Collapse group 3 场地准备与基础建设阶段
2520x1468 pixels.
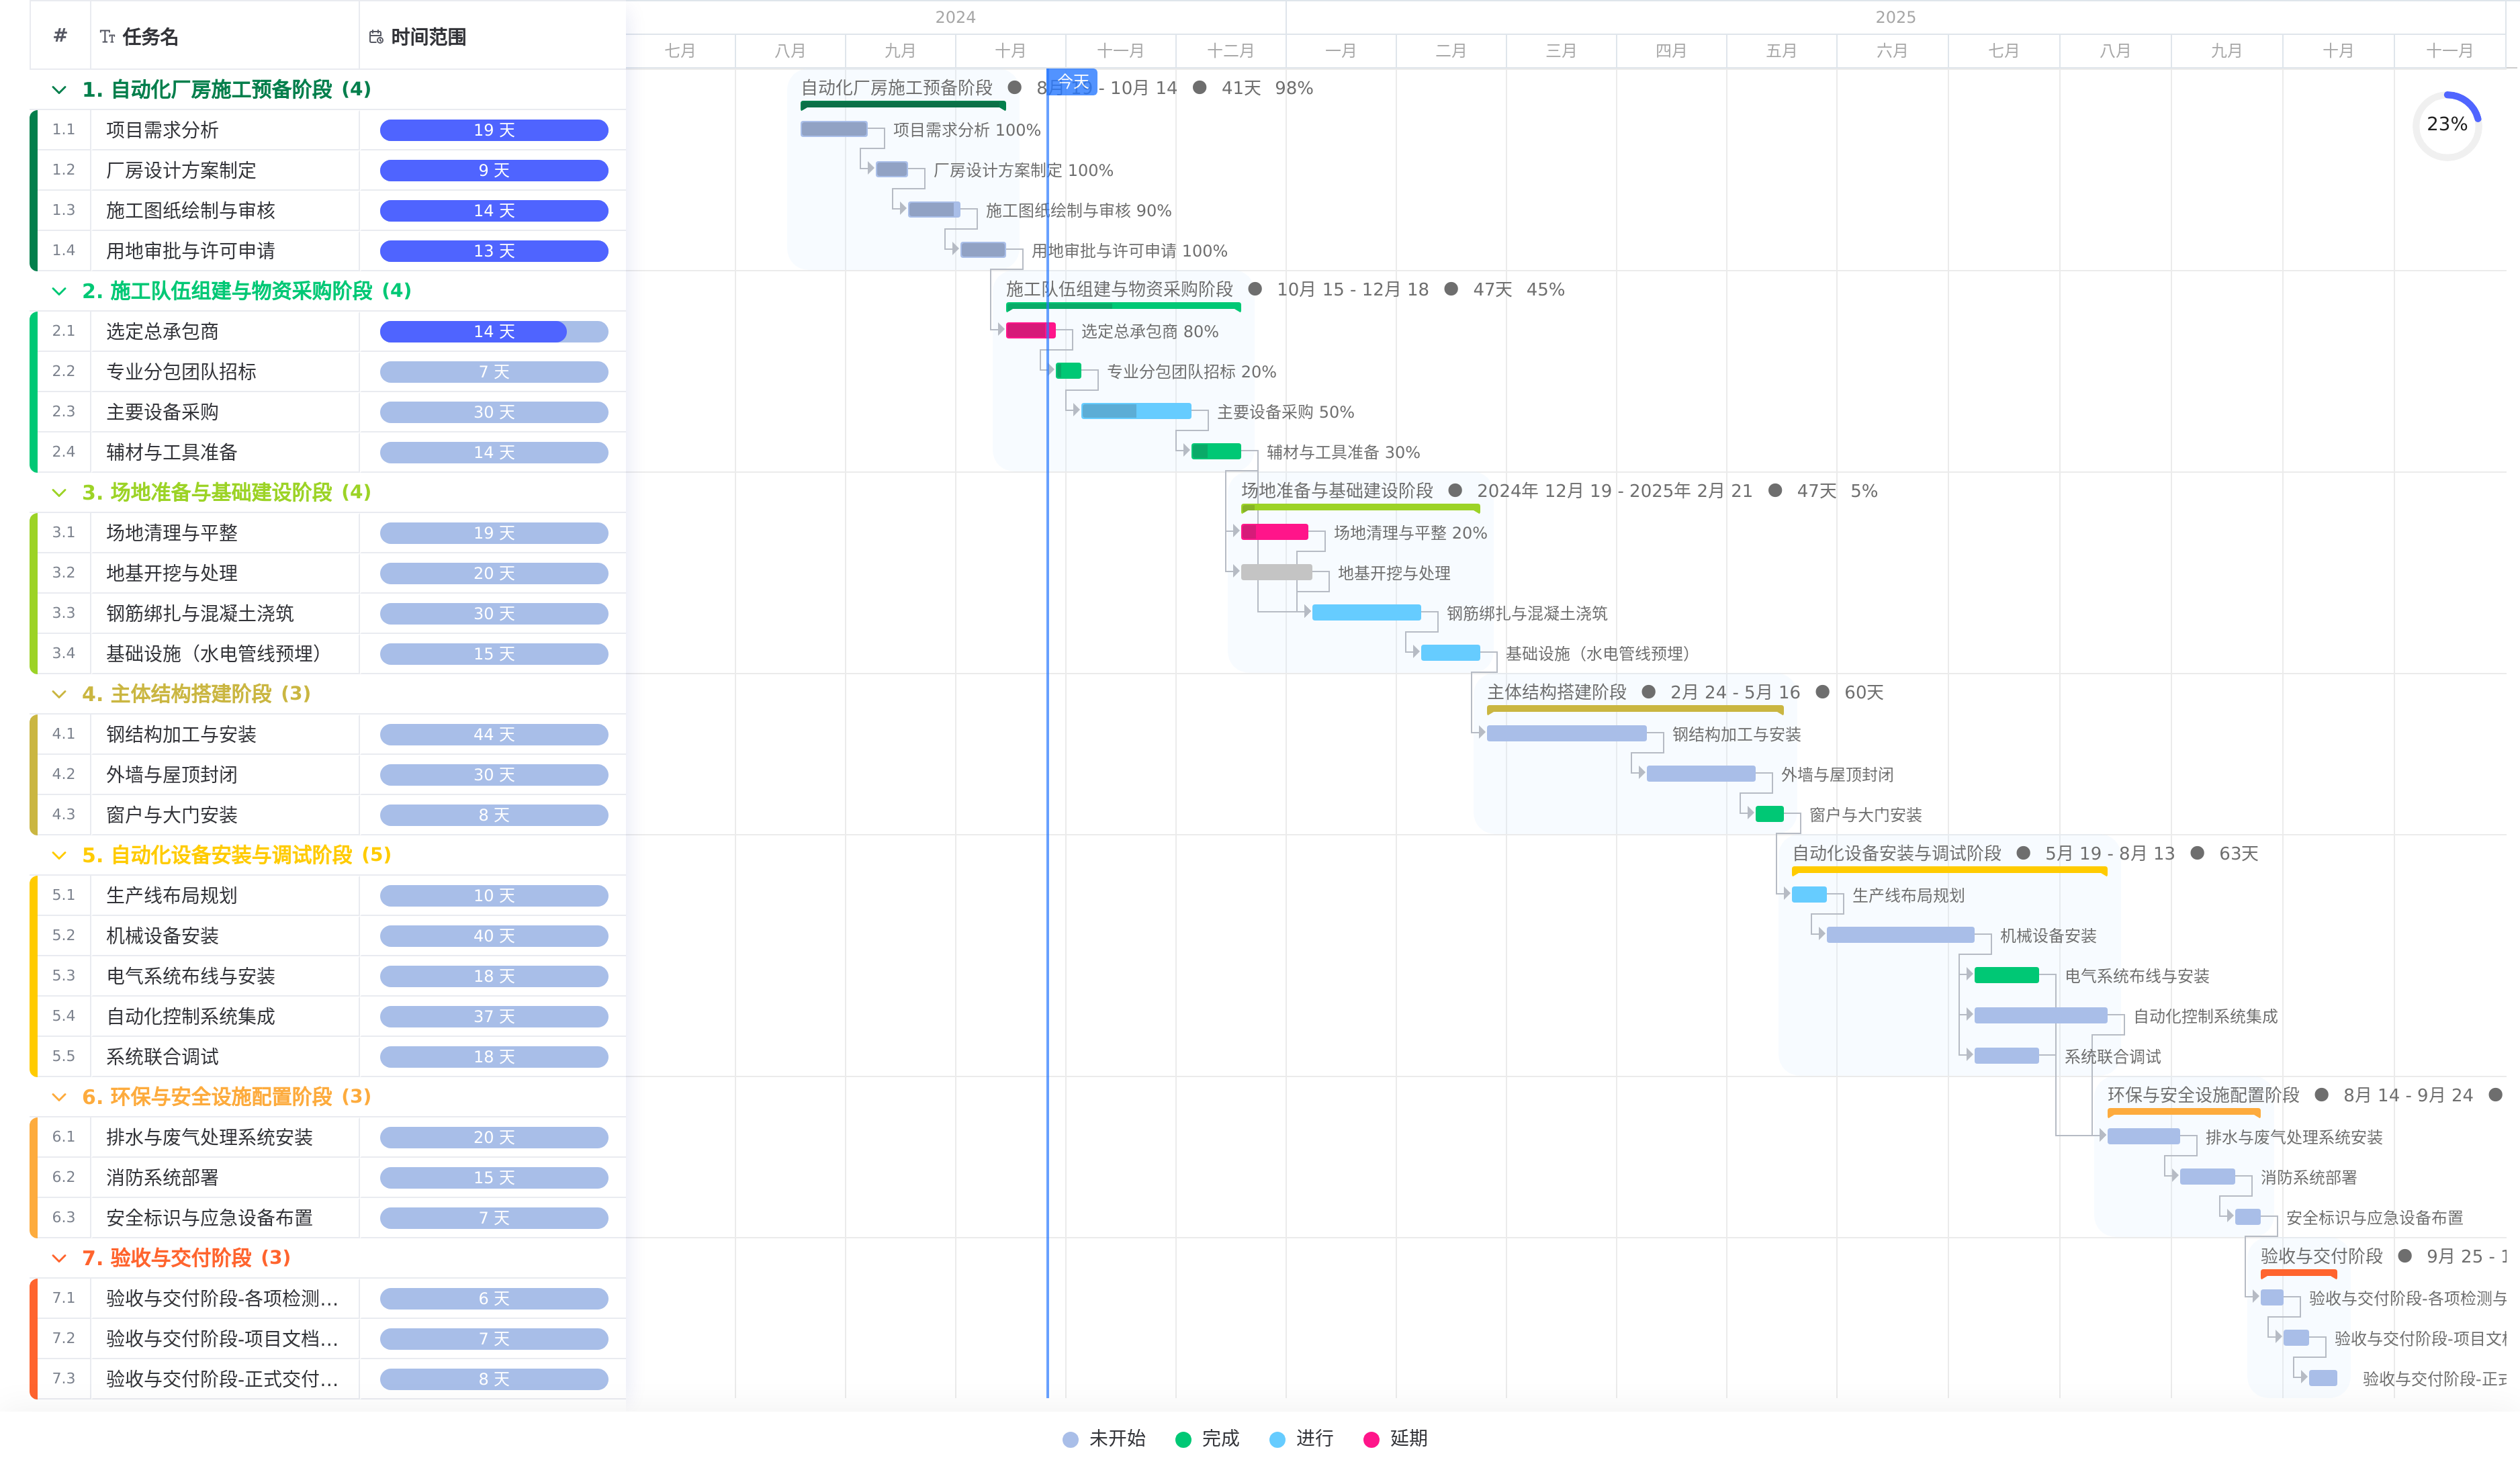(x=59, y=493)
